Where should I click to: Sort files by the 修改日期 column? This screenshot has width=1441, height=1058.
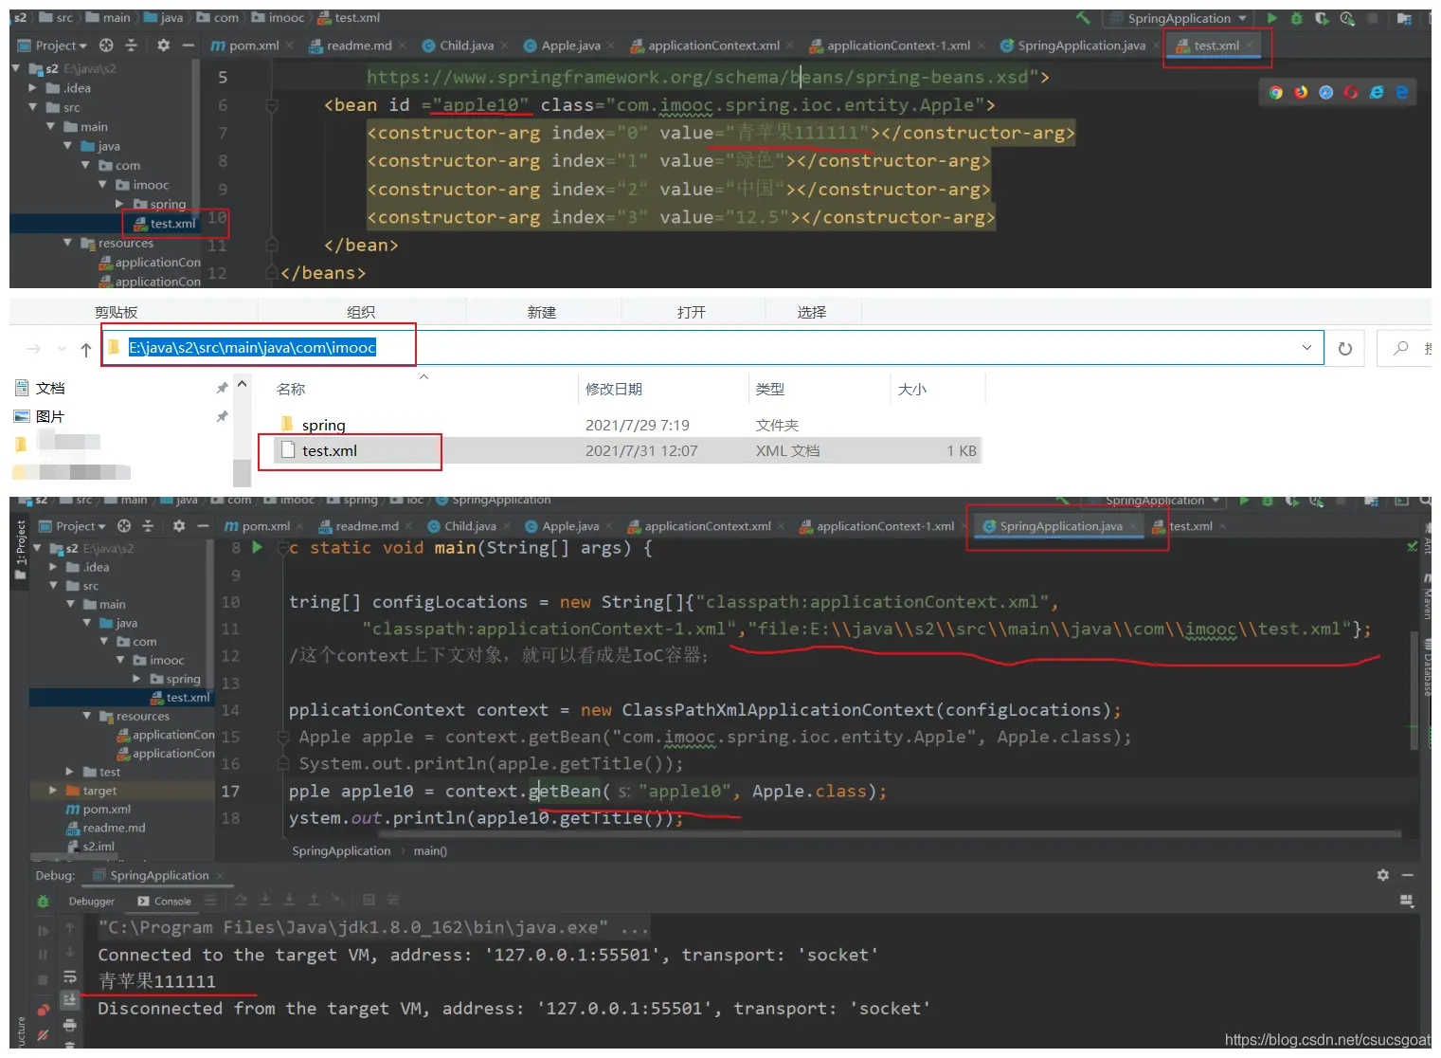614,389
